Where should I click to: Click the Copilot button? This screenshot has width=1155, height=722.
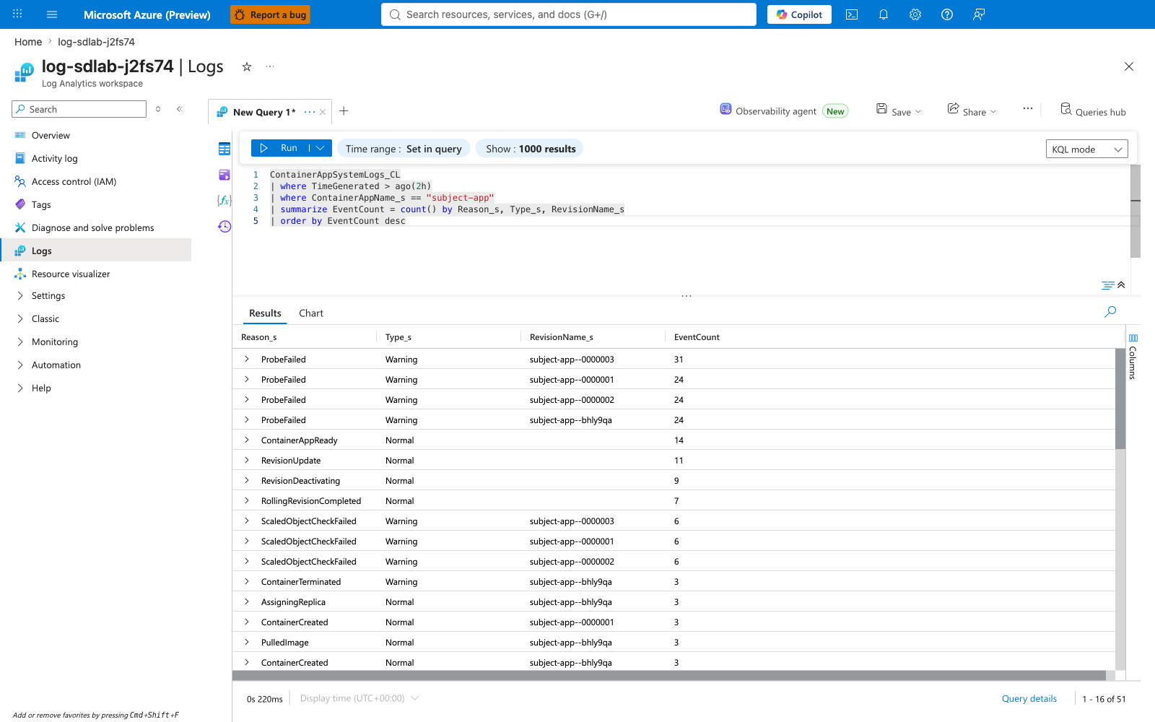click(x=799, y=14)
